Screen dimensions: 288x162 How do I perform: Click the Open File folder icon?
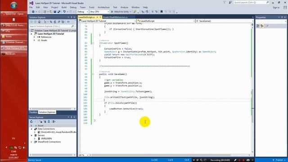point(51,12)
